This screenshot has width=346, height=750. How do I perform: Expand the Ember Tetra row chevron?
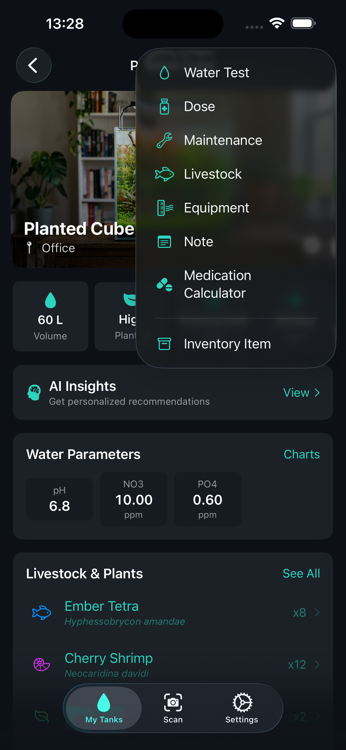(x=317, y=613)
